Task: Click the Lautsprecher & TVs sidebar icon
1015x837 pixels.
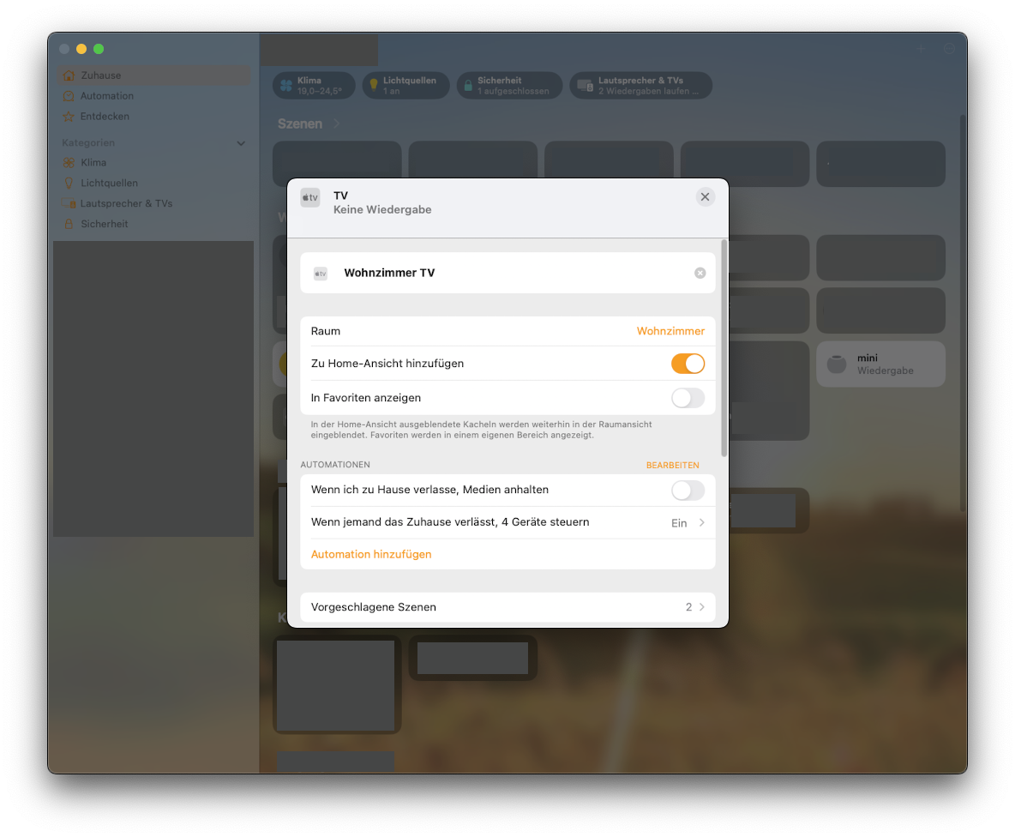Action: tap(69, 203)
